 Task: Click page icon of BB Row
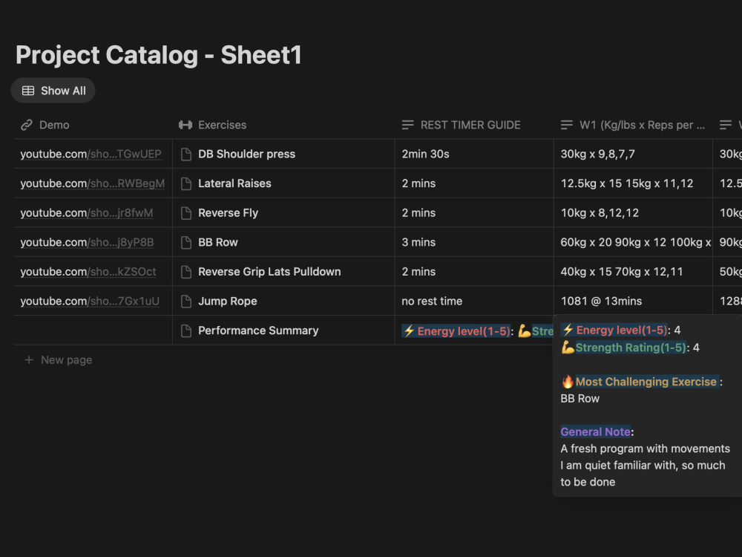coord(186,243)
